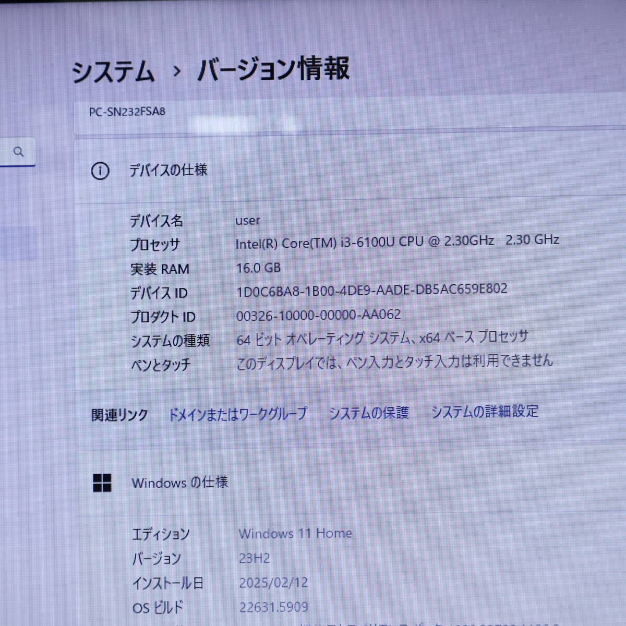Select installed RAM value 16.0 GB
Image resolution: width=626 pixels, height=626 pixels.
click(259, 268)
